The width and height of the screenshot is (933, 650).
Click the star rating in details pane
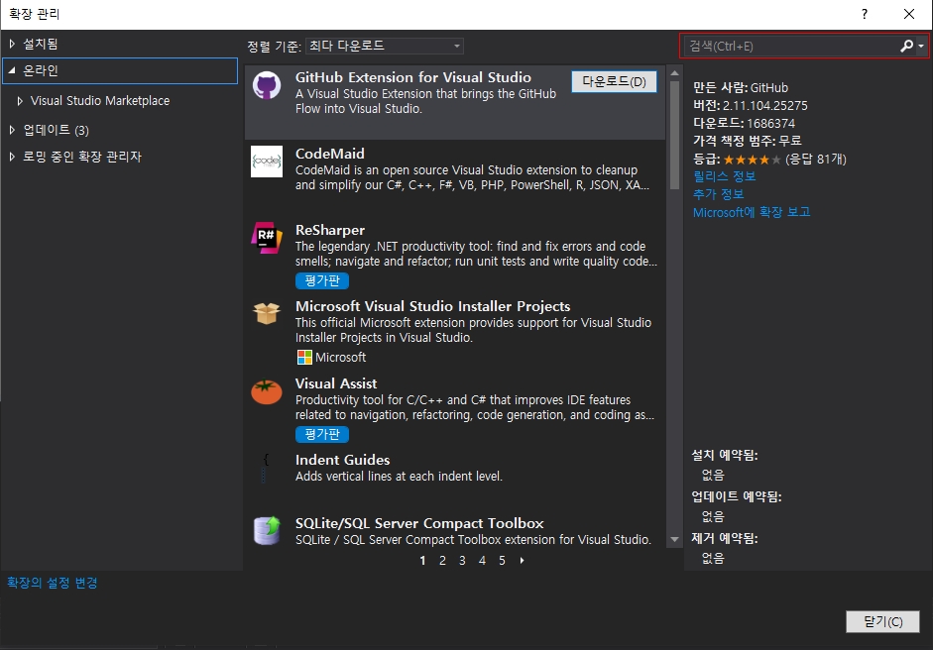click(753, 160)
